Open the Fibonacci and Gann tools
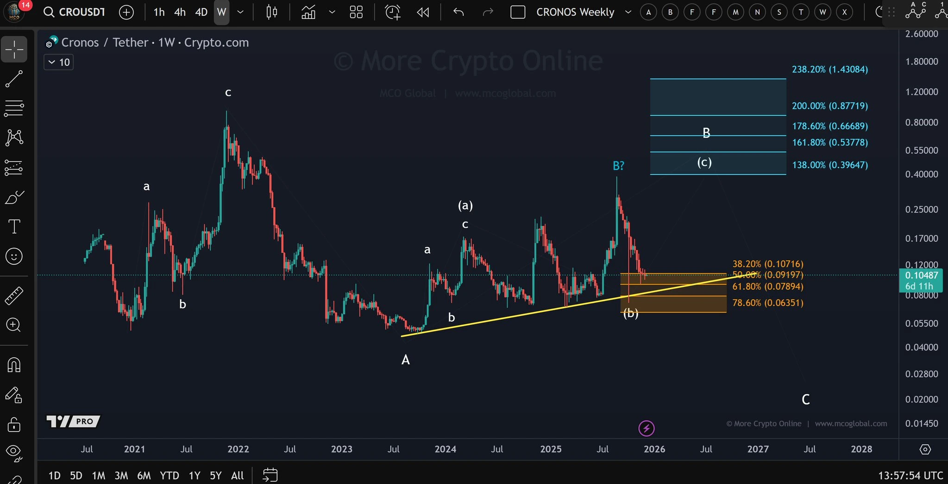 coord(14,108)
